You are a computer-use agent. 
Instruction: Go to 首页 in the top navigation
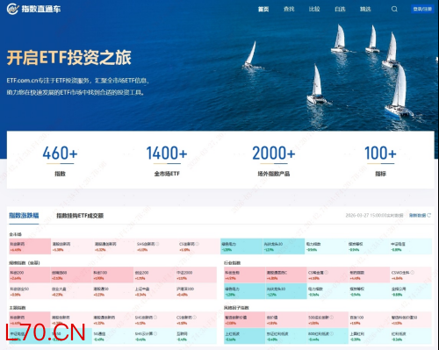pos(263,9)
